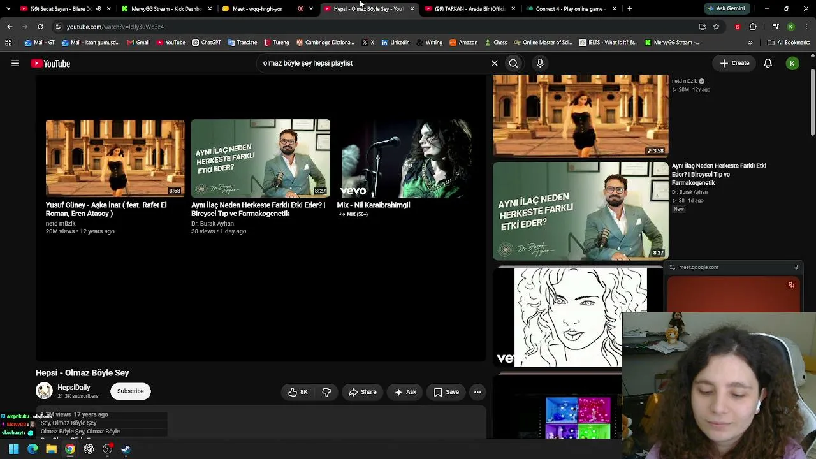Switch to the Meet tab
This screenshot has height=459, width=816.
[258, 9]
